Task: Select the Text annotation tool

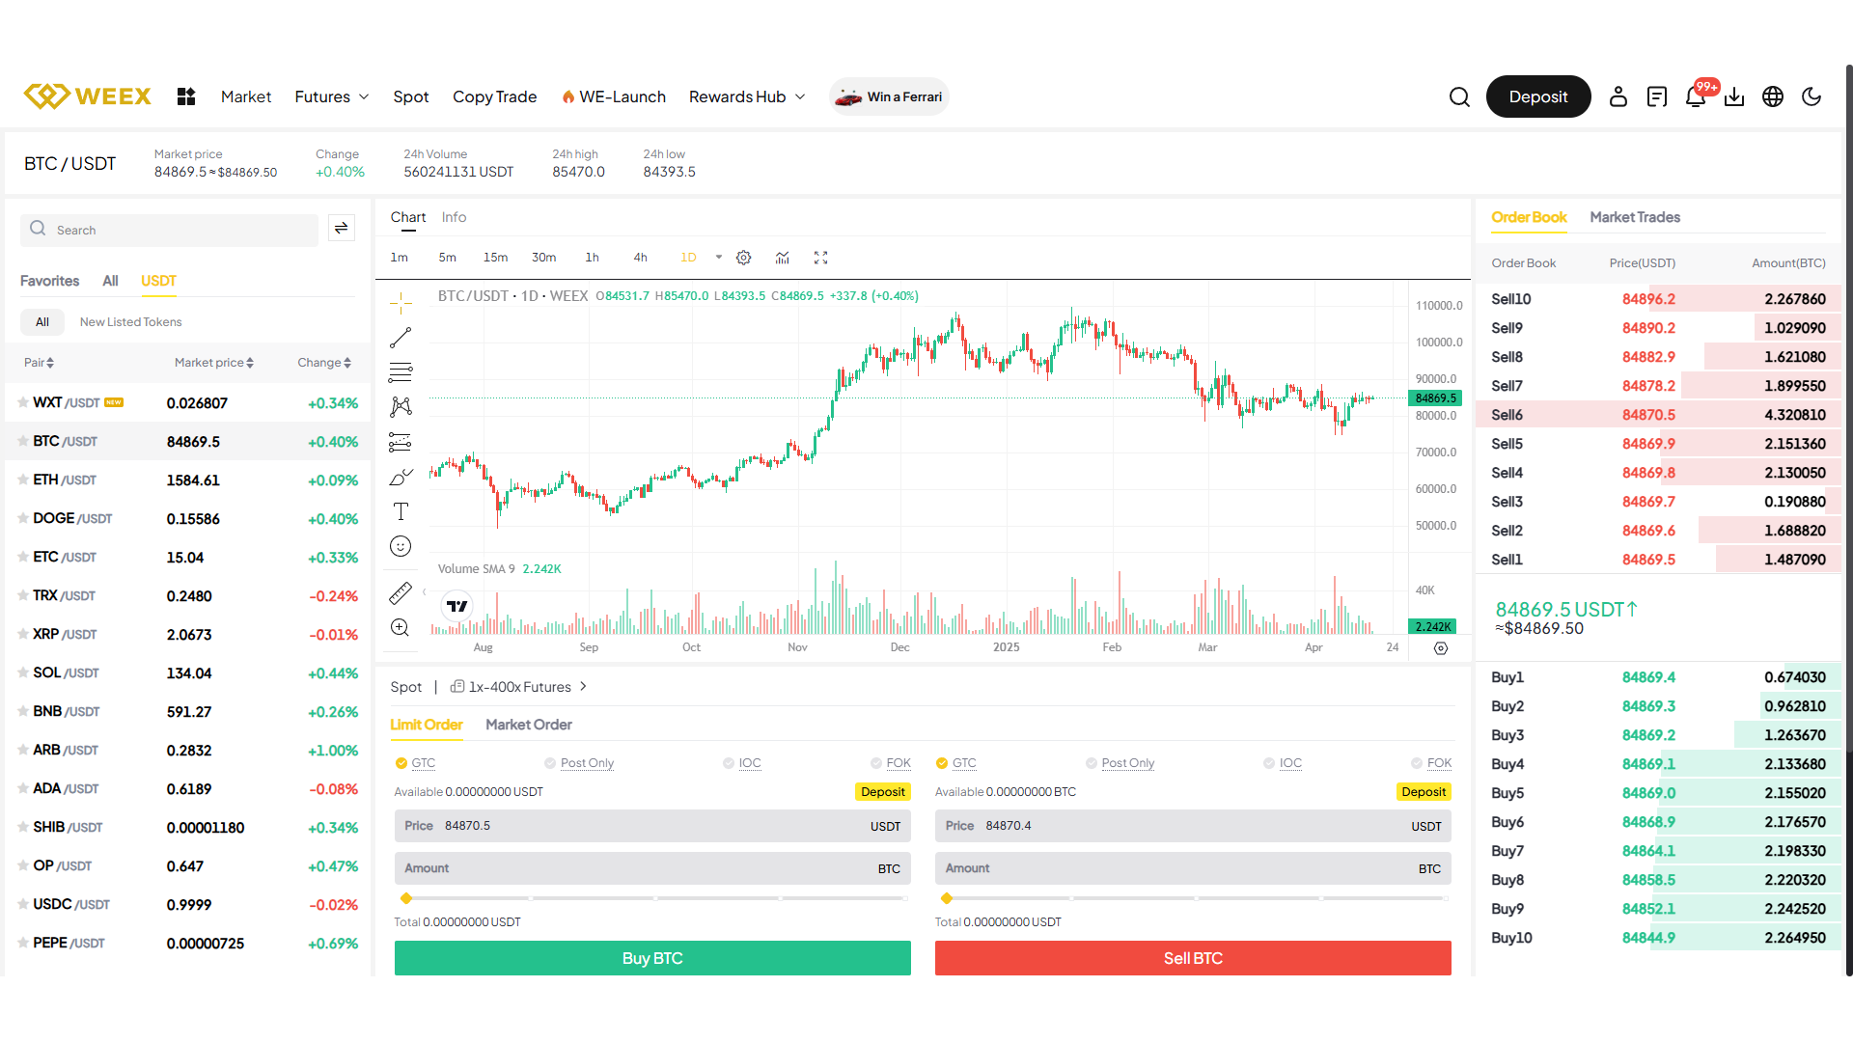Action: coord(401,511)
